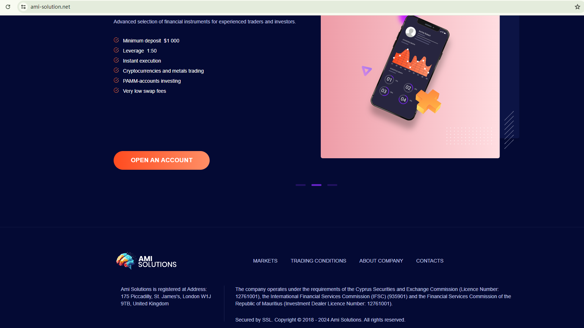This screenshot has height=328, width=584.
Task: Select the active middle carousel indicator
Action: click(316, 185)
